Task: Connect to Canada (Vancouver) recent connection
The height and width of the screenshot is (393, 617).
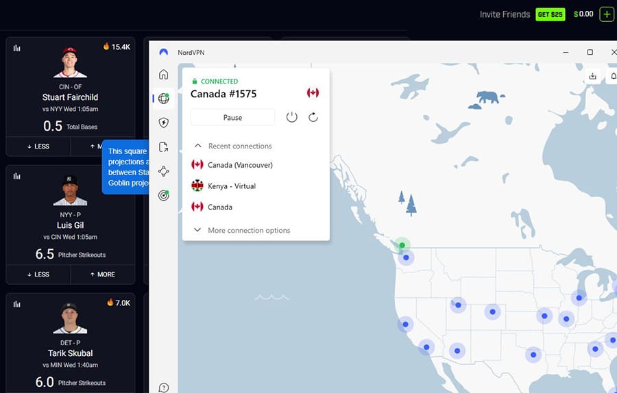Action: point(232,165)
